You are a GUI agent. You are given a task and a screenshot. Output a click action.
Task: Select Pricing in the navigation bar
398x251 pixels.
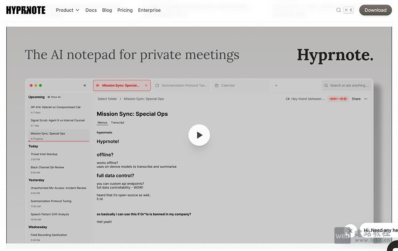(x=125, y=10)
